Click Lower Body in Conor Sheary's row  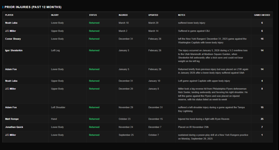tap(57, 39)
